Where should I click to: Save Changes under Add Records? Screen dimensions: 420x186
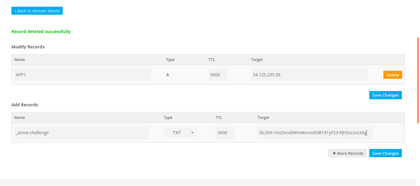tap(385, 153)
